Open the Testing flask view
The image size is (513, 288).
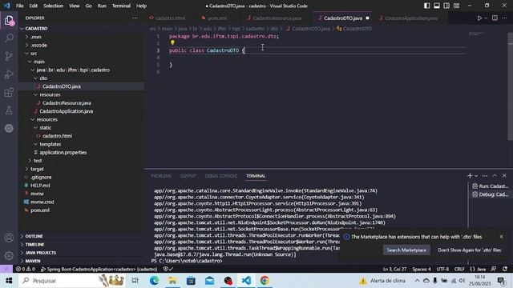point(9,110)
